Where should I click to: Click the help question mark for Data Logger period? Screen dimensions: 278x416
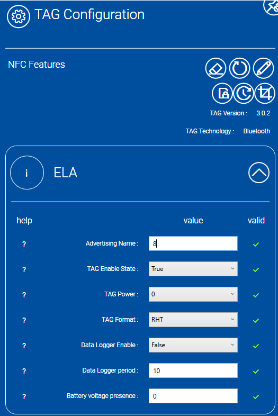(x=24, y=371)
